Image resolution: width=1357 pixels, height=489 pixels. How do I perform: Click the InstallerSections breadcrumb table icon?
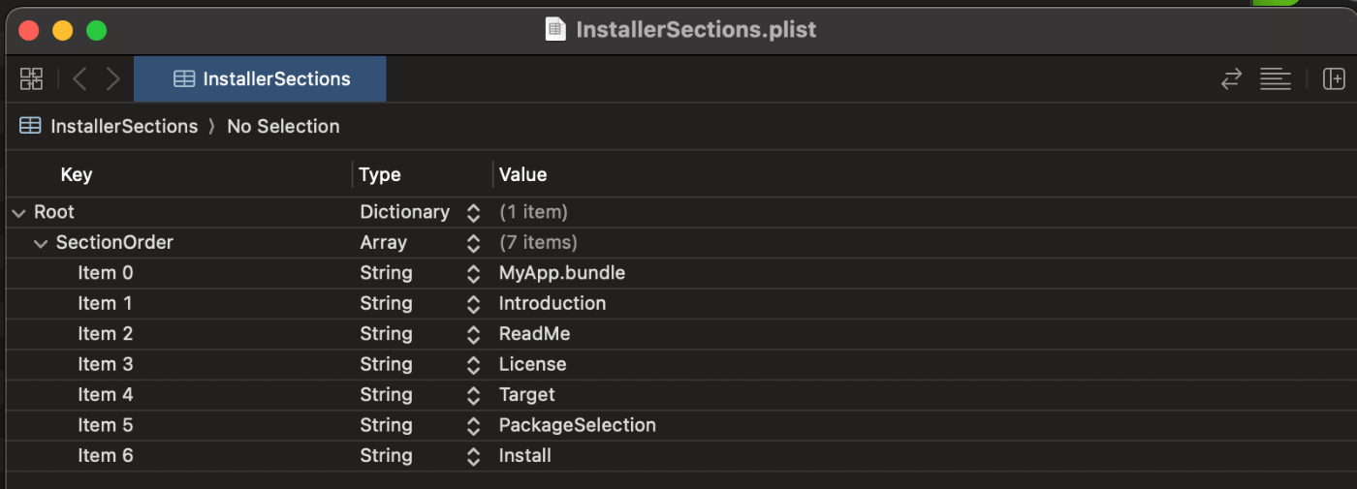(30, 126)
